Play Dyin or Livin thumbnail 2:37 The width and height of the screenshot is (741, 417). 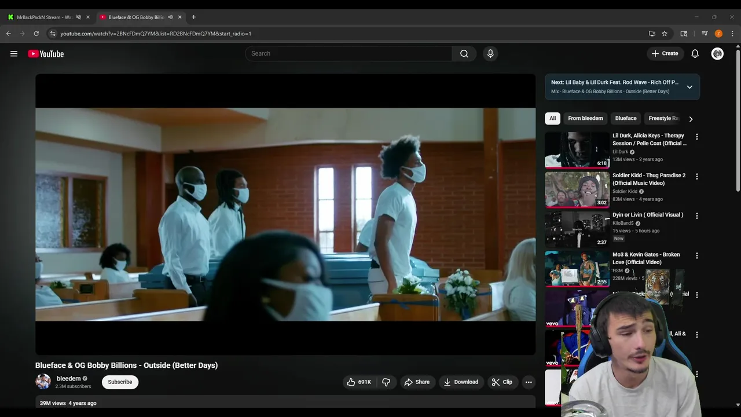(577, 229)
